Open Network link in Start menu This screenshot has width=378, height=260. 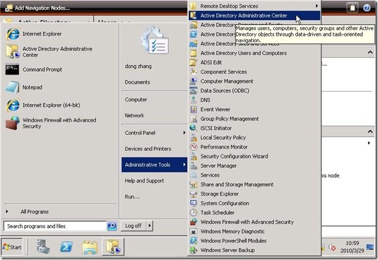[134, 116]
